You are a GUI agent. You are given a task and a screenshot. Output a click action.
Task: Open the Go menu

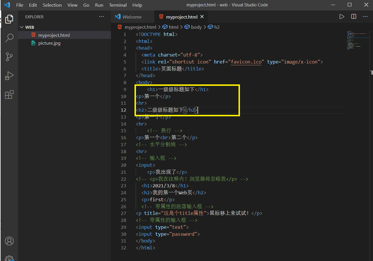point(86,5)
